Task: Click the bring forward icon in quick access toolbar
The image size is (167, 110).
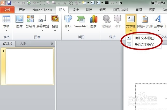Action: click(48, 3)
